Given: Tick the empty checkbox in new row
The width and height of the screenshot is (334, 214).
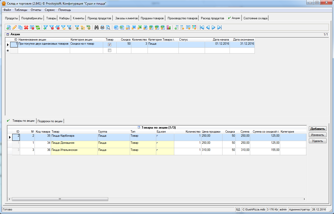Looking at the screenshot, I should [110, 50].
